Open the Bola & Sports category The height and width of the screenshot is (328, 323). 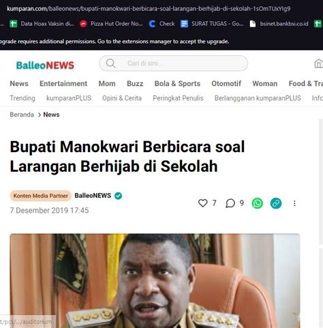[x=177, y=84]
